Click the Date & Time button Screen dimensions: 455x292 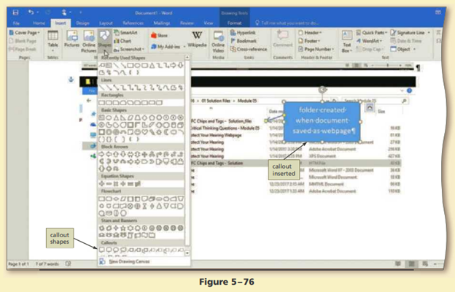(406, 41)
